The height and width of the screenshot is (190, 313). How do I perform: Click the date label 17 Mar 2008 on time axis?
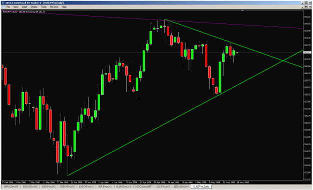63,182
